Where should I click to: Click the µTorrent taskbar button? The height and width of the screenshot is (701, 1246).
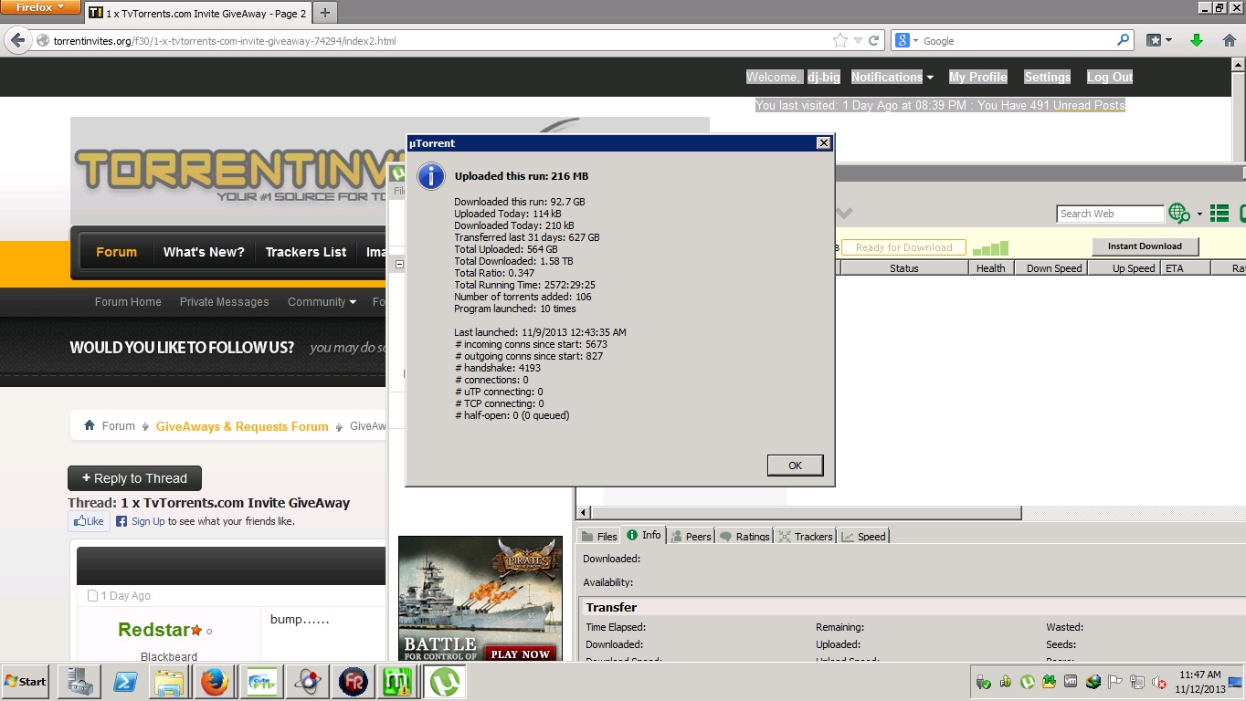coord(444,682)
